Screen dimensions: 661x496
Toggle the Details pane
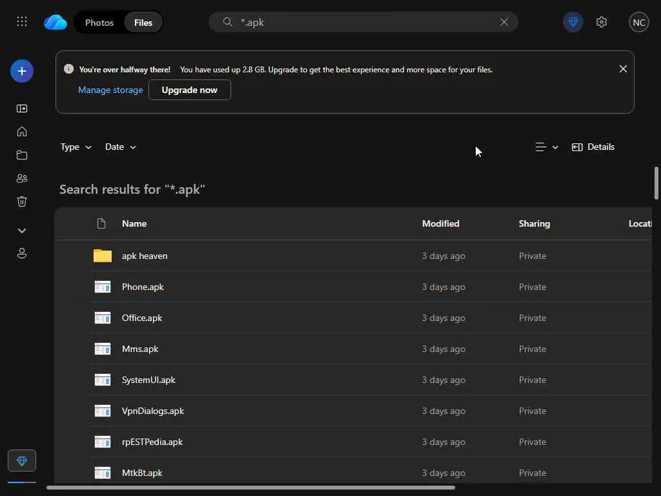pyautogui.click(x=593, y=147)
